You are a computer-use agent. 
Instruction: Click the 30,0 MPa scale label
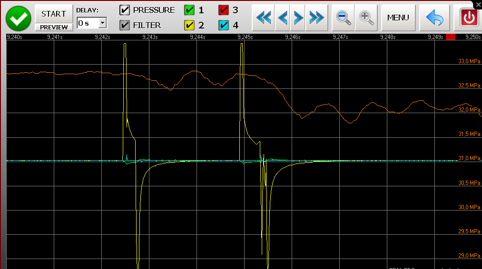pyautogui.click(x=469, y=207)
